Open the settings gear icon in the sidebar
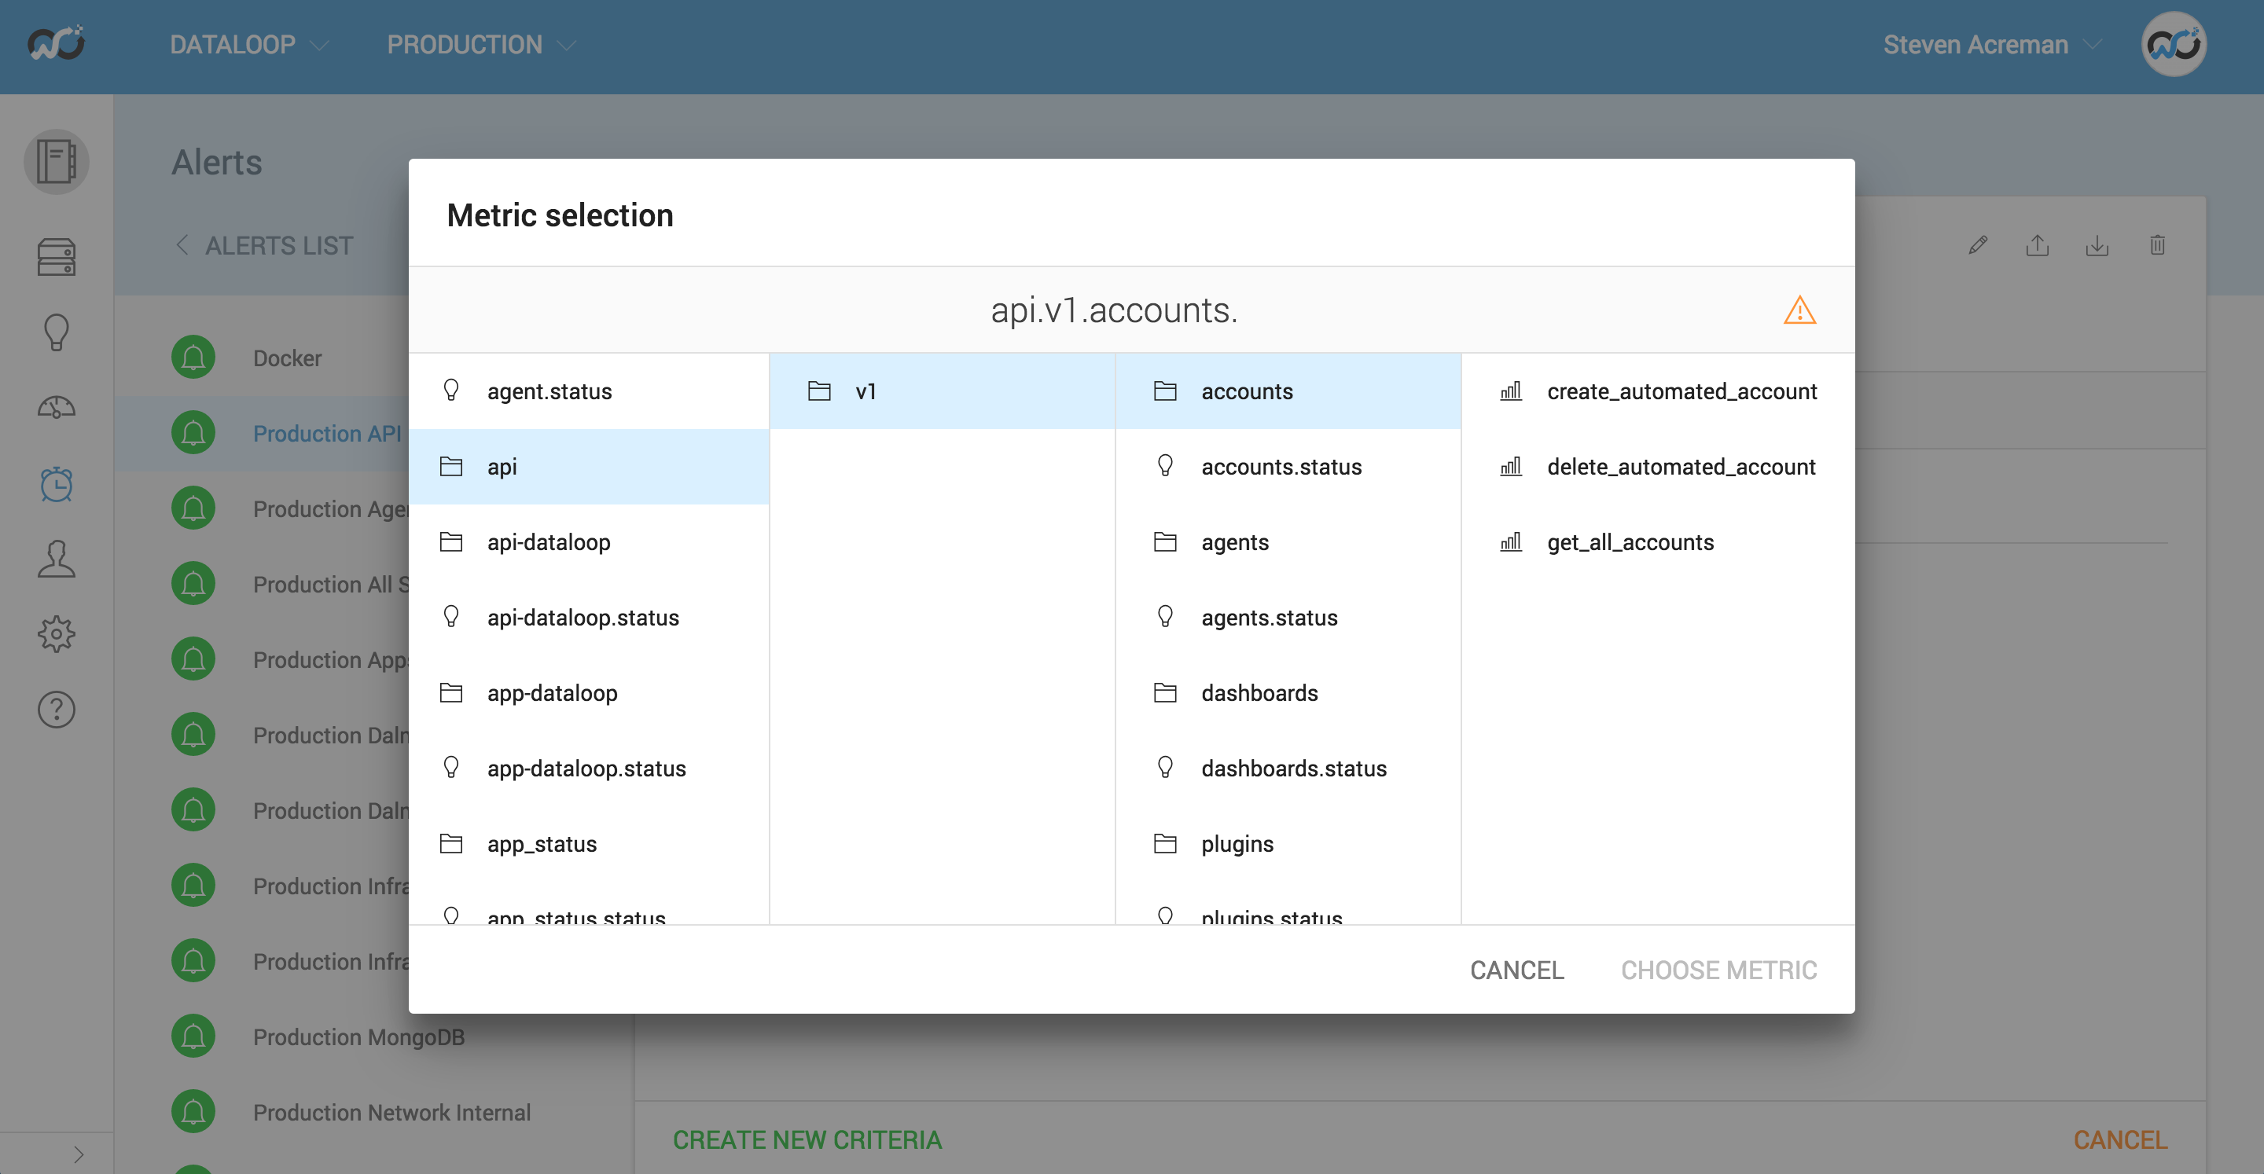 click(x=57, y=633)
